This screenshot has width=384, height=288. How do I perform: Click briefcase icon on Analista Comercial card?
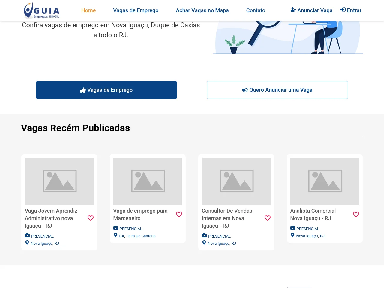[293, 228]
